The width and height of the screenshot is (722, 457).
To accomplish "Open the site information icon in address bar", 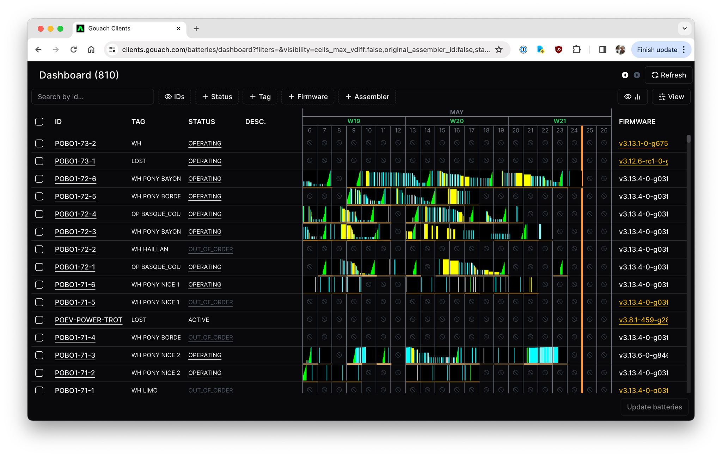I will (x=112, y=50).
